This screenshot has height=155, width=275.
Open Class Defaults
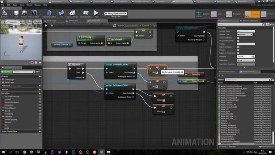(86, 14)
